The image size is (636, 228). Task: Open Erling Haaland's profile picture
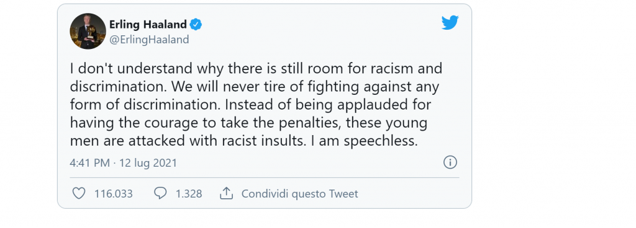[88, 31]
